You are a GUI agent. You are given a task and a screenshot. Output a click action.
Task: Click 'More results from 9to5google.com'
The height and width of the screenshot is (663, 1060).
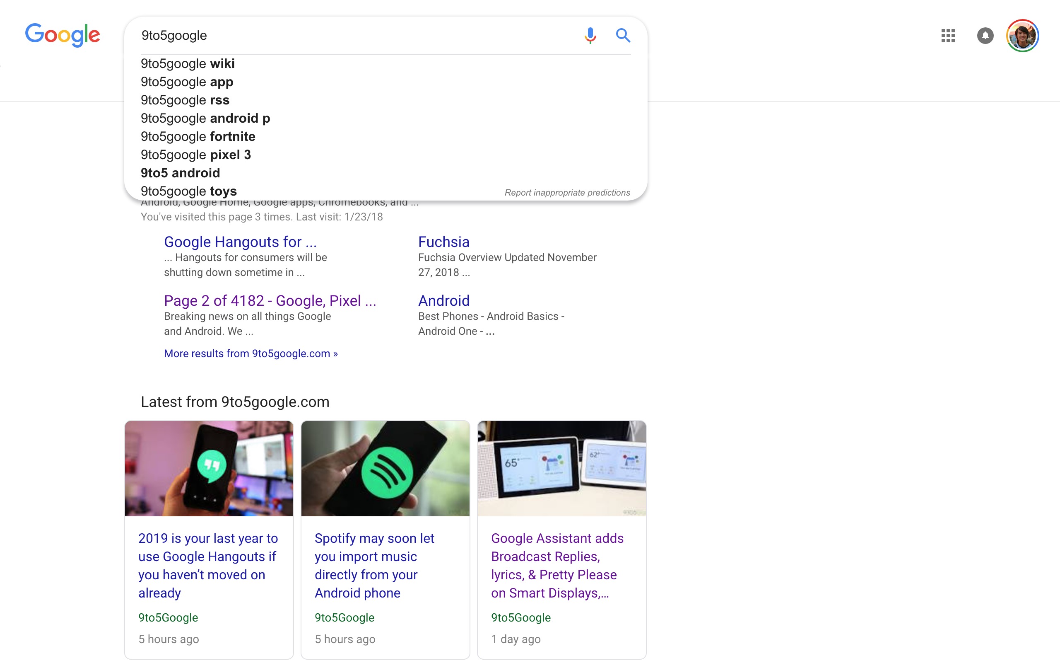point(251,353)
